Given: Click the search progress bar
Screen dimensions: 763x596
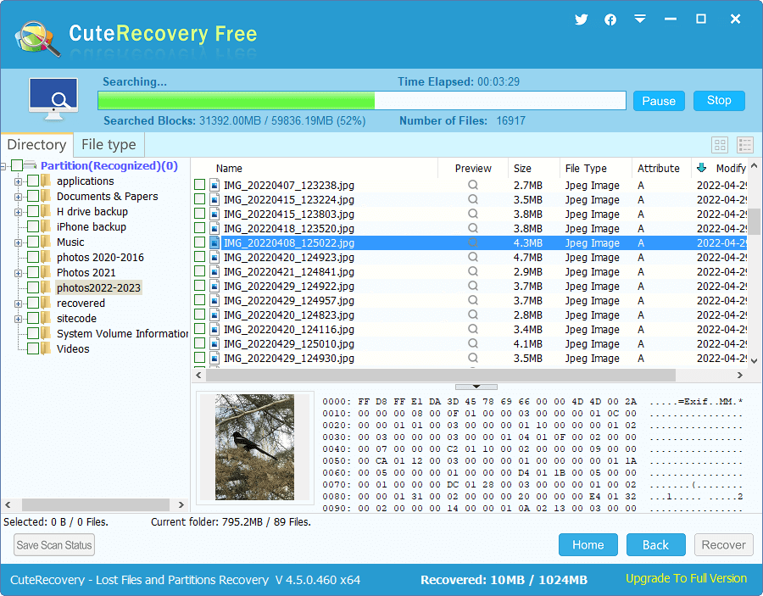Looking at the screenshot, I should (x=361, y=101).
